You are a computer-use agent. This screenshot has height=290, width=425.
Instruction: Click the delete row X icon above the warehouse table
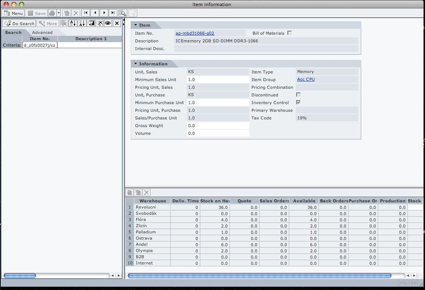click(x=147, y=192)
